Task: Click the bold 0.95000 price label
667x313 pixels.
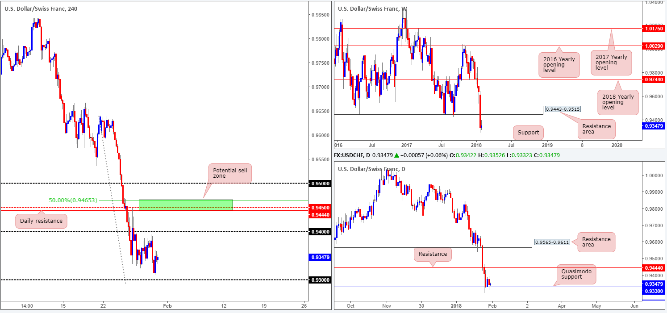Action: pyautogui.click(x=320, y=184)
